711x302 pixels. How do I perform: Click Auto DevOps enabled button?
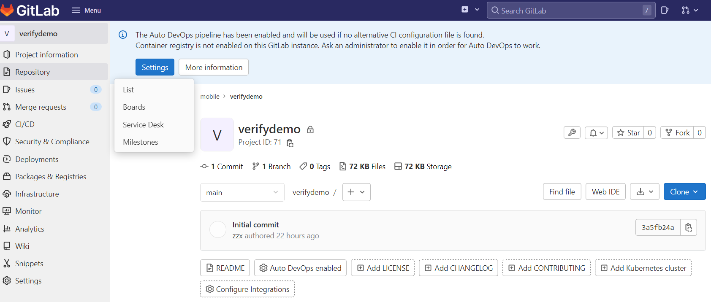(x=300, y=268)
